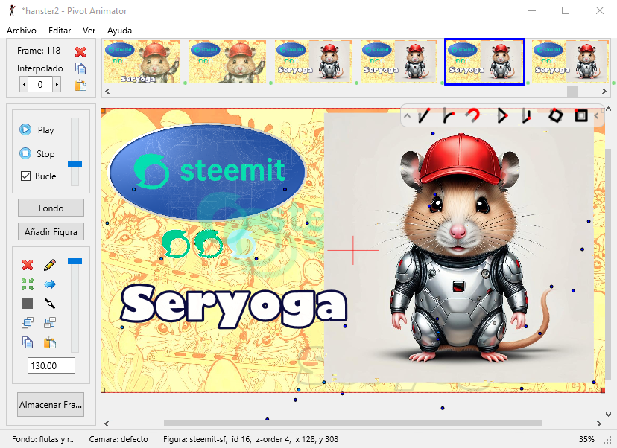
Task: Raise figure z-order icon
Action: coord(28,323)
